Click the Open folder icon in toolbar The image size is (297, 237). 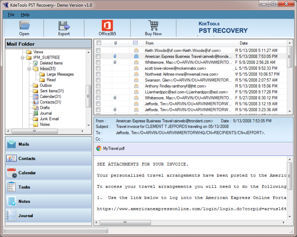point(24,25)
